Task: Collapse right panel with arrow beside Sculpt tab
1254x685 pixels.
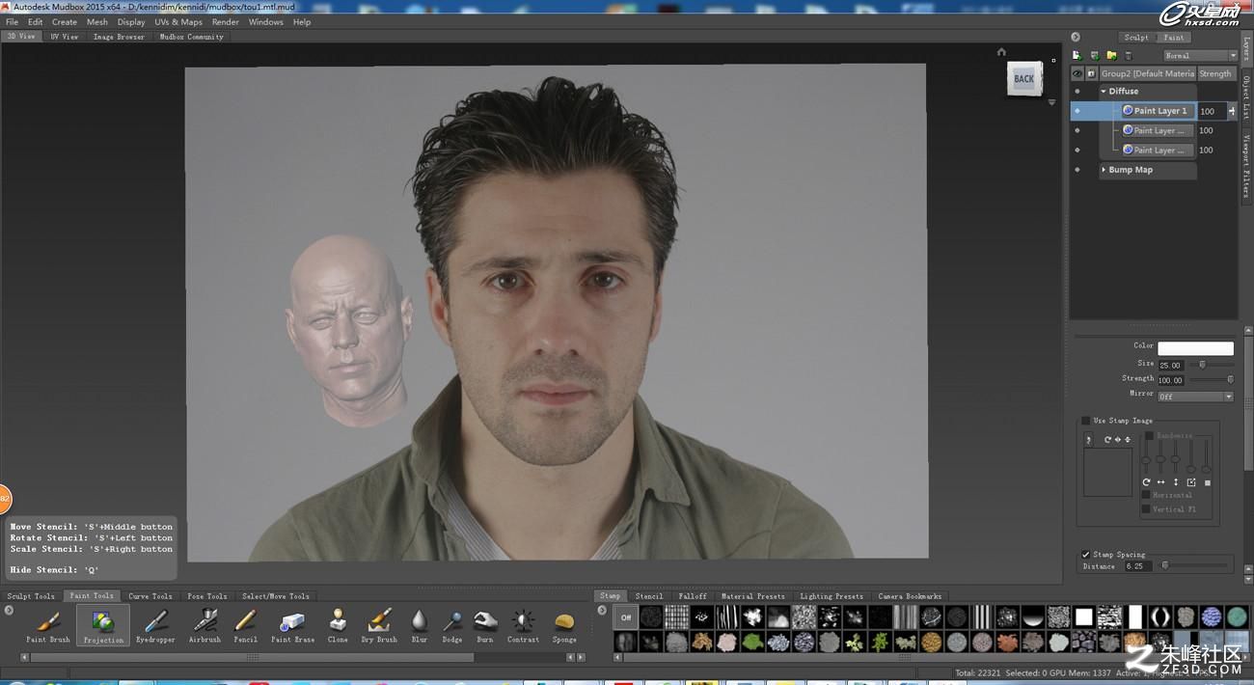Action: pos(1076,37)
